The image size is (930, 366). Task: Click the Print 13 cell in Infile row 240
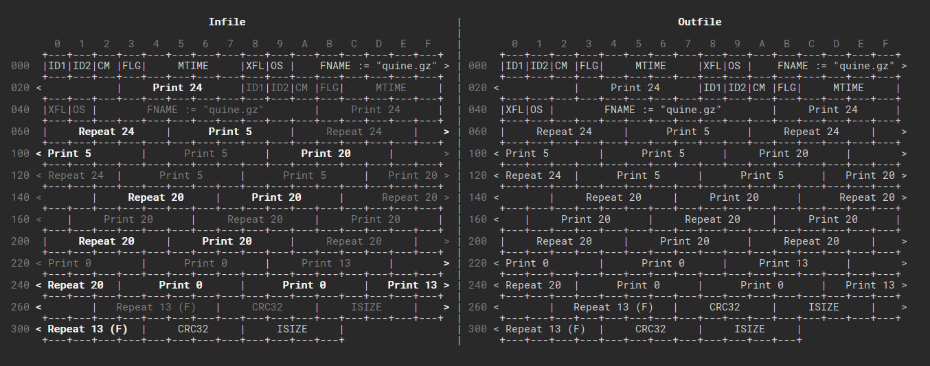[x=412, y=285]
